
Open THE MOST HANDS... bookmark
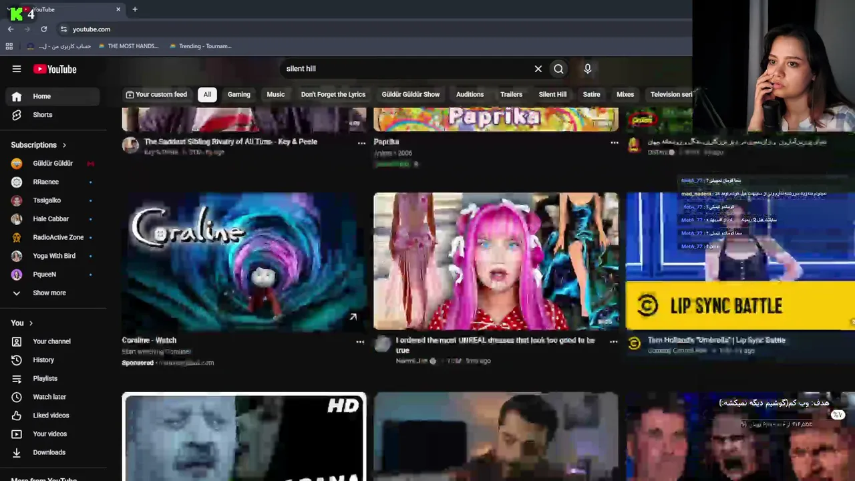(128, 46)
